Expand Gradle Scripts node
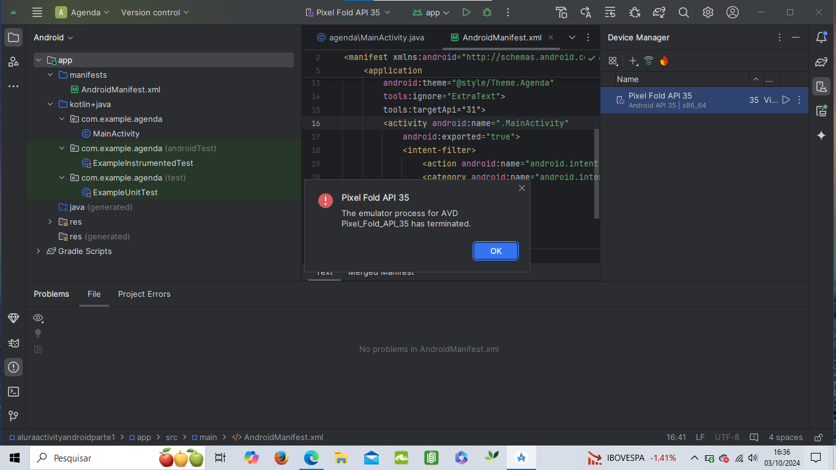836x470 pixels. coord(39,251)
